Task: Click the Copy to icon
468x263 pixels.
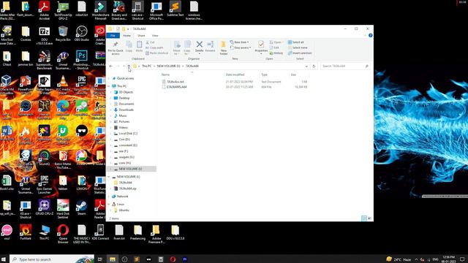Action: coord(187,47)
